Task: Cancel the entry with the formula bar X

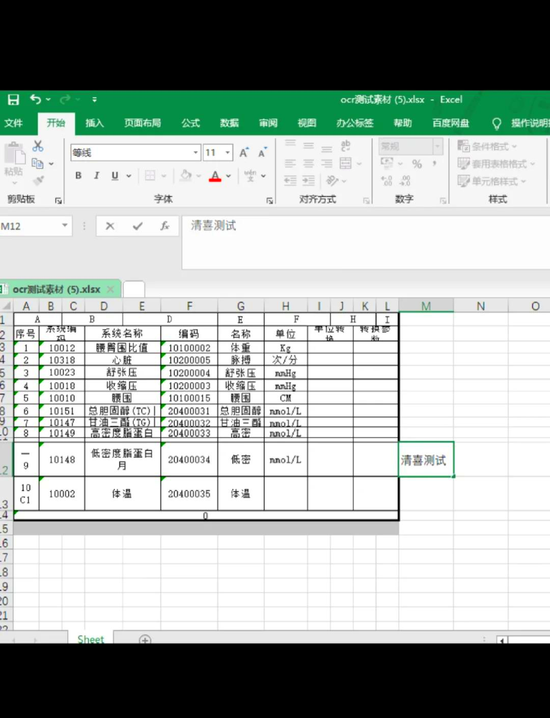Action: point(110,226)
